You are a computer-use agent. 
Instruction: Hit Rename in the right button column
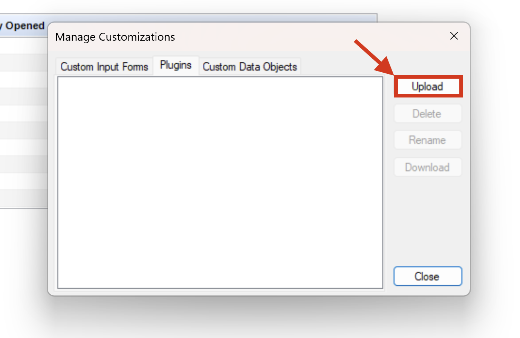(427, 140)
